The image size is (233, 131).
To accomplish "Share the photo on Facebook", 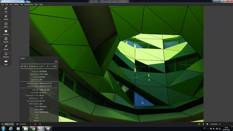I will 203,124.
